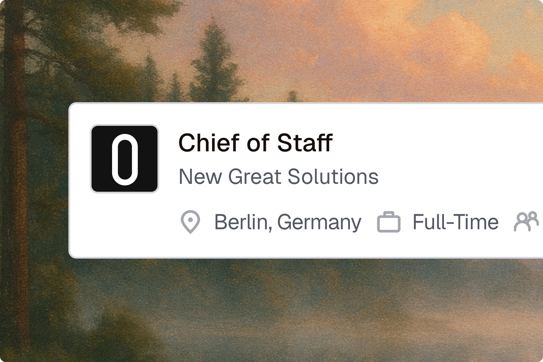Screen dimensions: 543x362
Task: Click the word Solutions in company name
Action: [333, 176]
